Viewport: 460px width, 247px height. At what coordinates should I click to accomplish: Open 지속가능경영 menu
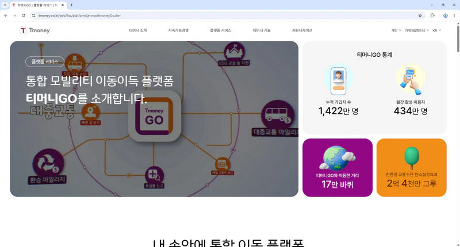pos(178,30)
